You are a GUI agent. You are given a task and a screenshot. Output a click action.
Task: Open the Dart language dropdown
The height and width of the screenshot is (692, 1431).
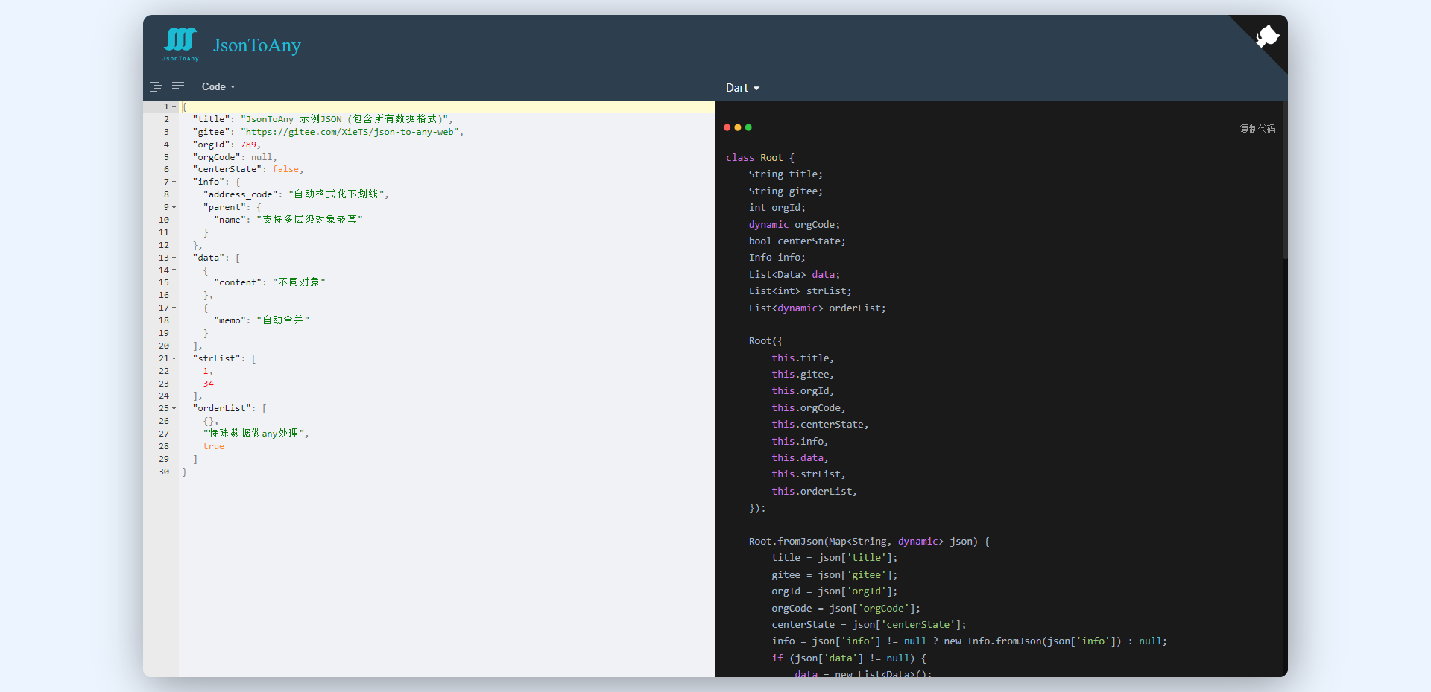[x=742, y=88]
